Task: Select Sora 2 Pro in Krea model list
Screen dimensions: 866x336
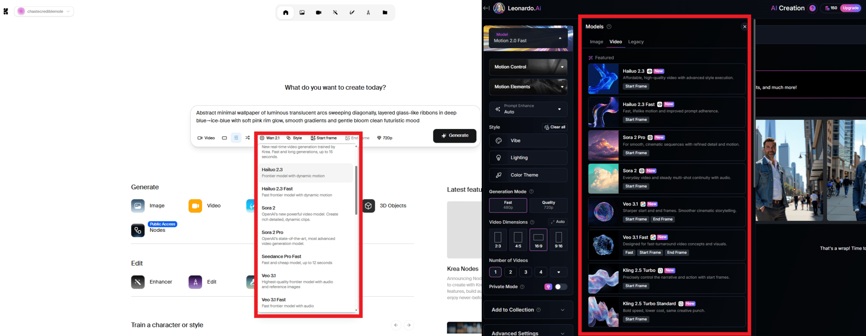Action: click(306, 238)
